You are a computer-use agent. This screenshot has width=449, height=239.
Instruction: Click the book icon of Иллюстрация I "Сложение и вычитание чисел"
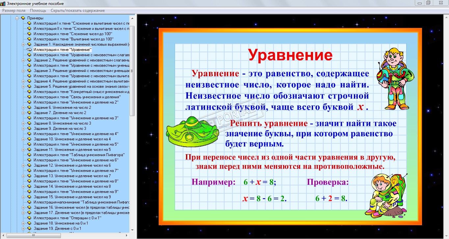point(29,23)
